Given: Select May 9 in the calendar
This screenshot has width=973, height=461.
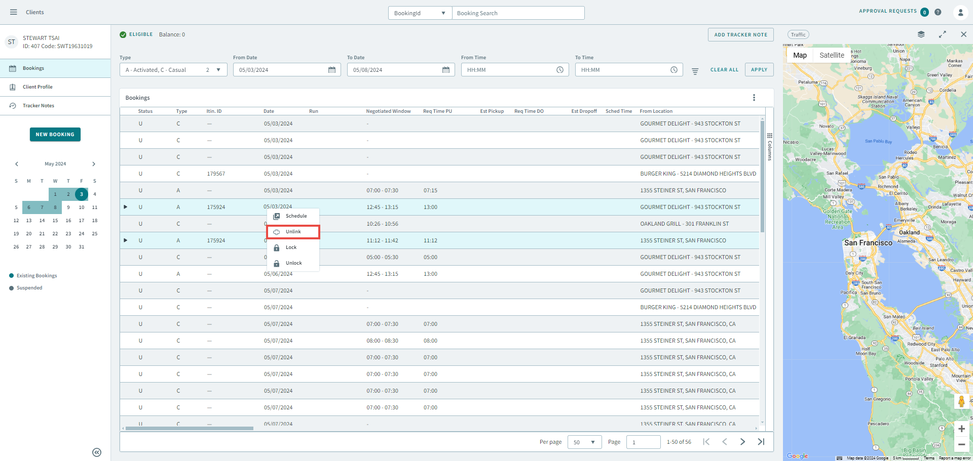Looking at the screenshot, I should [x=68, y=207].
